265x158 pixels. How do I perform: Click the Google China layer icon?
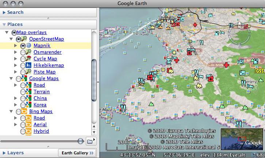click(28, 98)
